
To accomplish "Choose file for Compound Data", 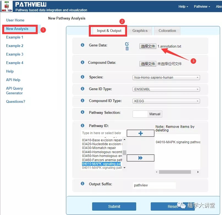I will [x=148, y=64].
